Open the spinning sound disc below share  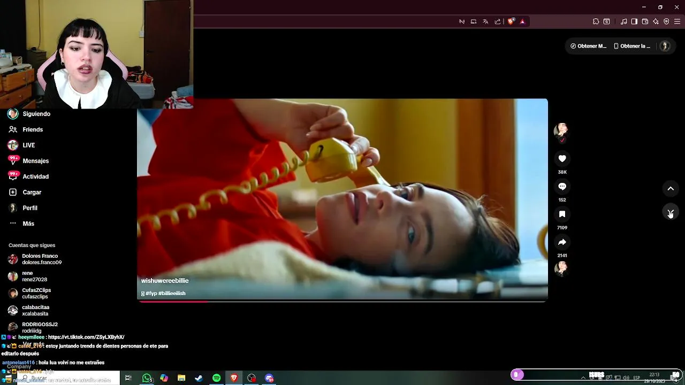(x=561, y=268)
